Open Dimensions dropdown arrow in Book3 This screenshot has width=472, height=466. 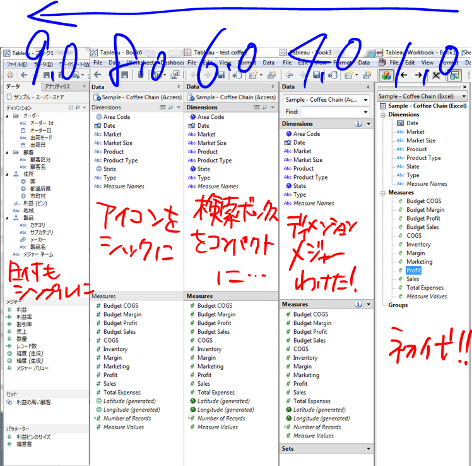pyautogui.click(x=369, y=124)
